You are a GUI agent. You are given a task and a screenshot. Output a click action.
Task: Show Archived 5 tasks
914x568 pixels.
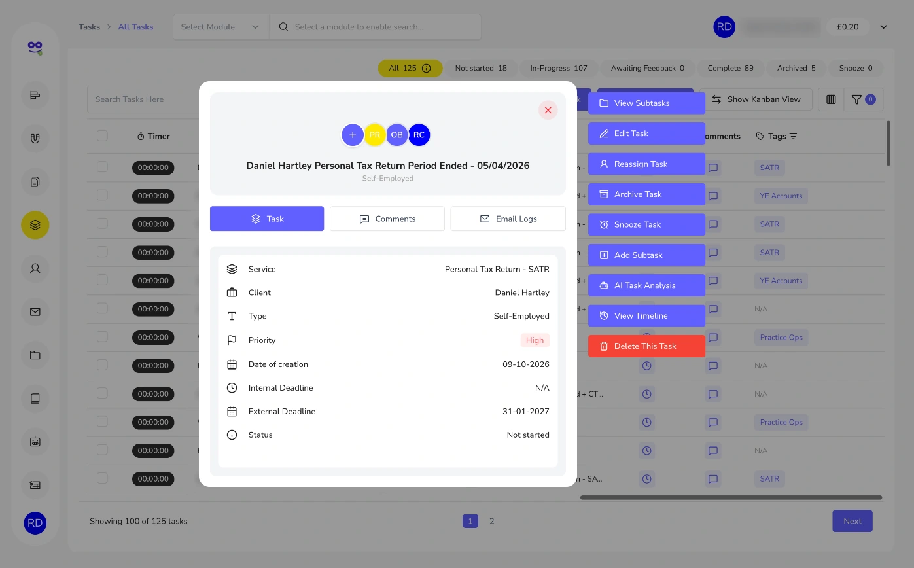coord(796,68)
